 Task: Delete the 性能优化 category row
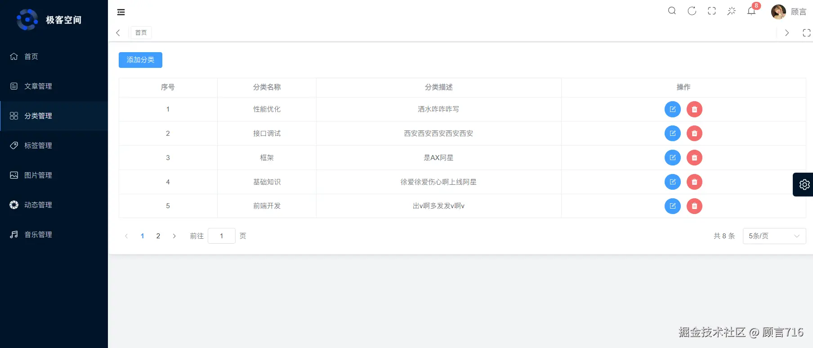pos(694,109)
